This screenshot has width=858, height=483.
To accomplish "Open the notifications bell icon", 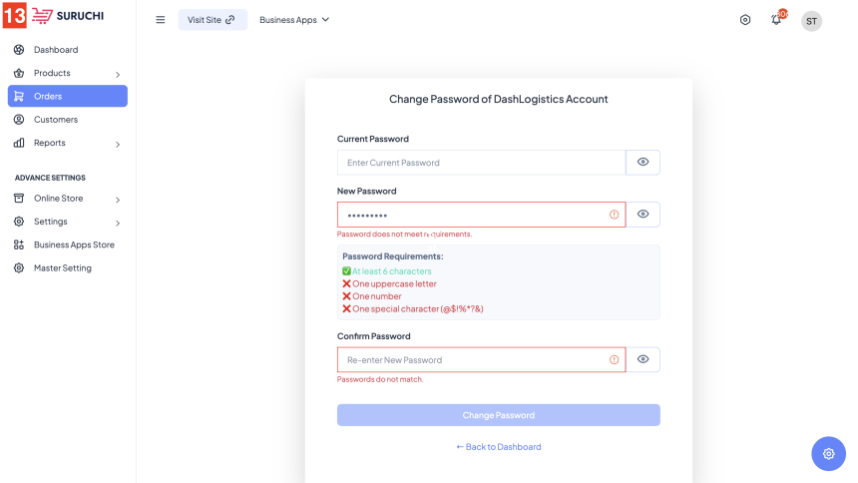I will tap(776, 20).
